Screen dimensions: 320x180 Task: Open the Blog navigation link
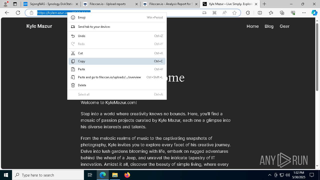point(269,26)
